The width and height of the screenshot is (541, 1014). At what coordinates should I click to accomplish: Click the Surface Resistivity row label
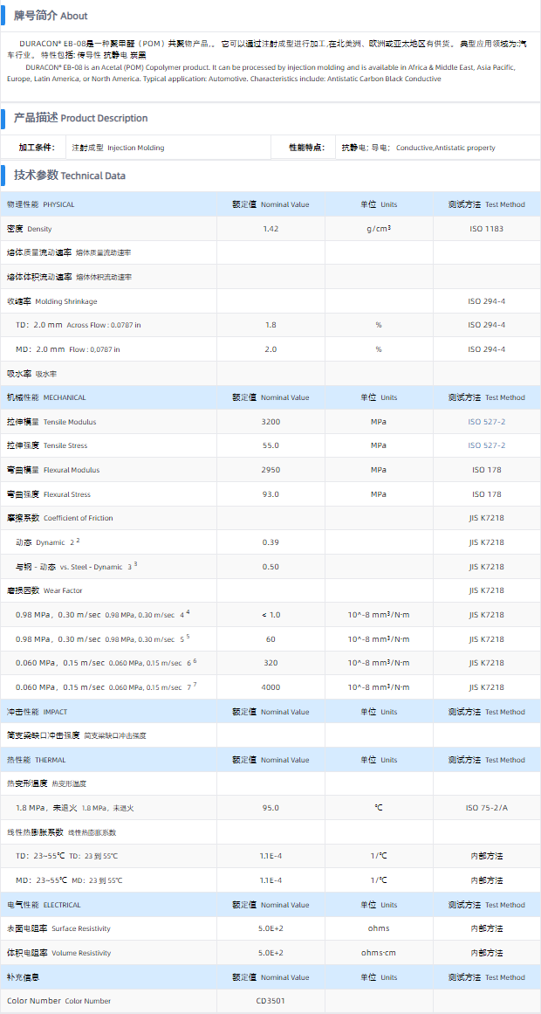tap(58, 928)
